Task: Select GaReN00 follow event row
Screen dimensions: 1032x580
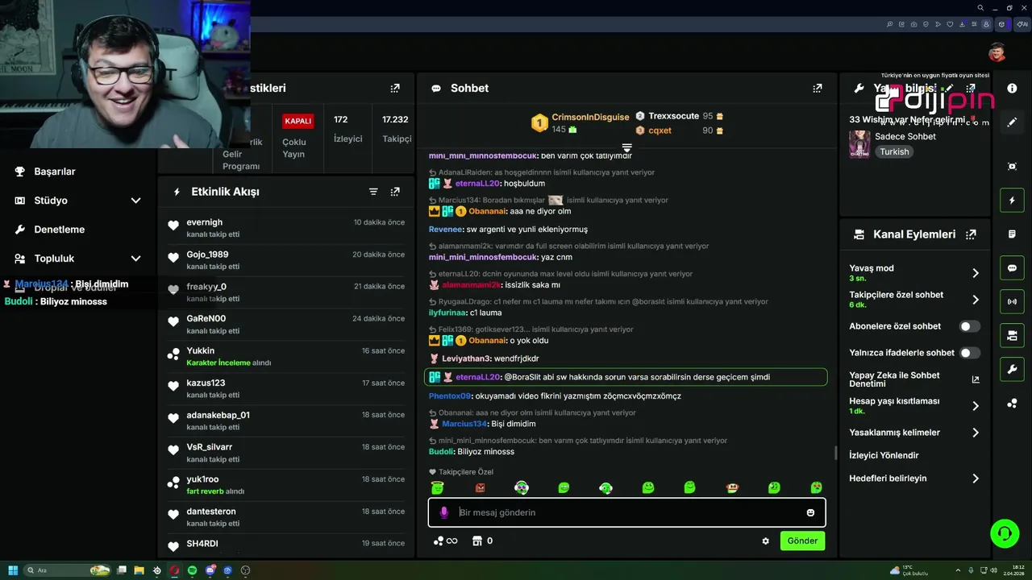Action: (x=287, y=325)
